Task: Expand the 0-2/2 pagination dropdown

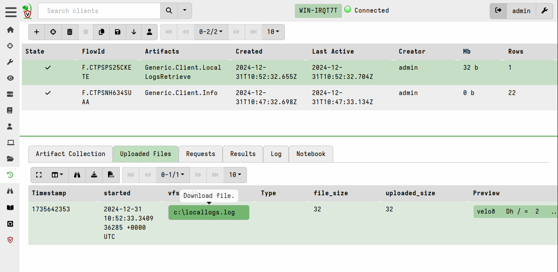Action: [x=211, y=32]
